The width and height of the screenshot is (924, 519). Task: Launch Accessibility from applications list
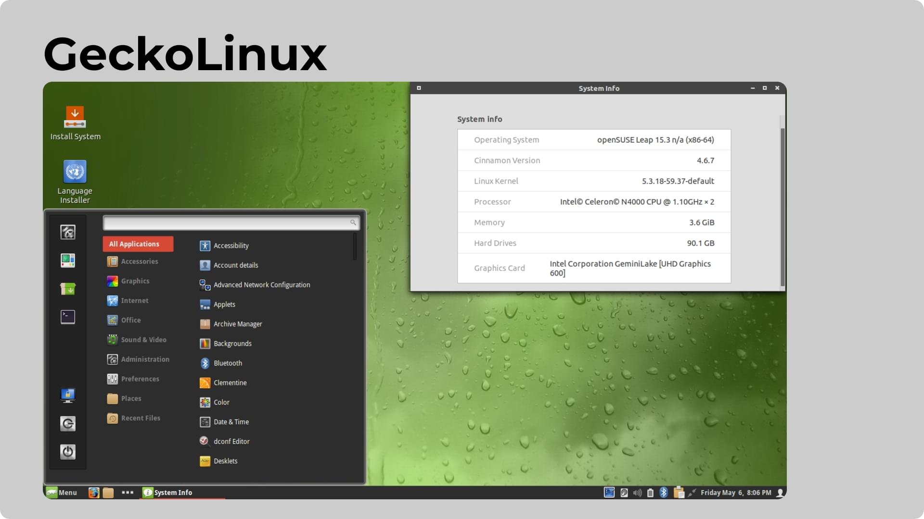(224, 246)
